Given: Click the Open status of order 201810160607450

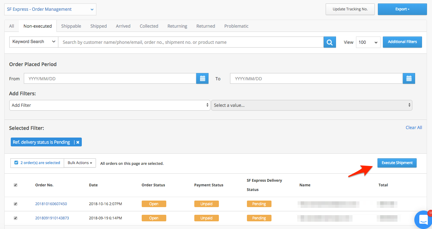Looking at the screenshot, I should tap(154, 204).
